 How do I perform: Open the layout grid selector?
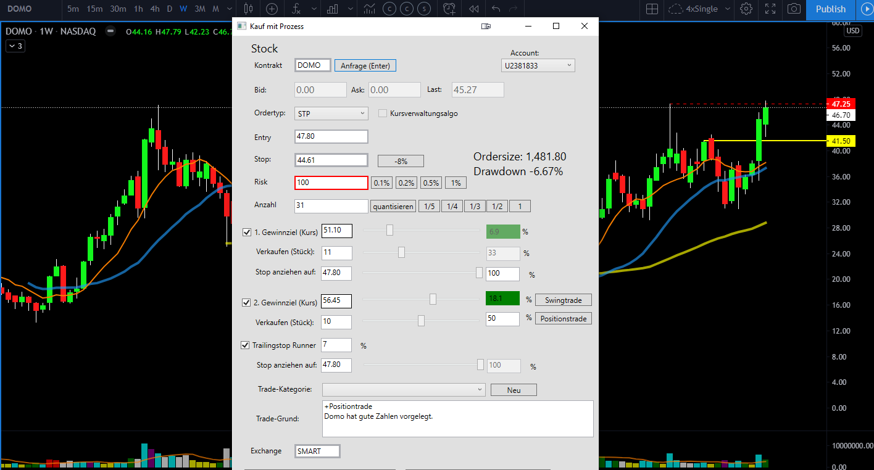tap(652, 9)
